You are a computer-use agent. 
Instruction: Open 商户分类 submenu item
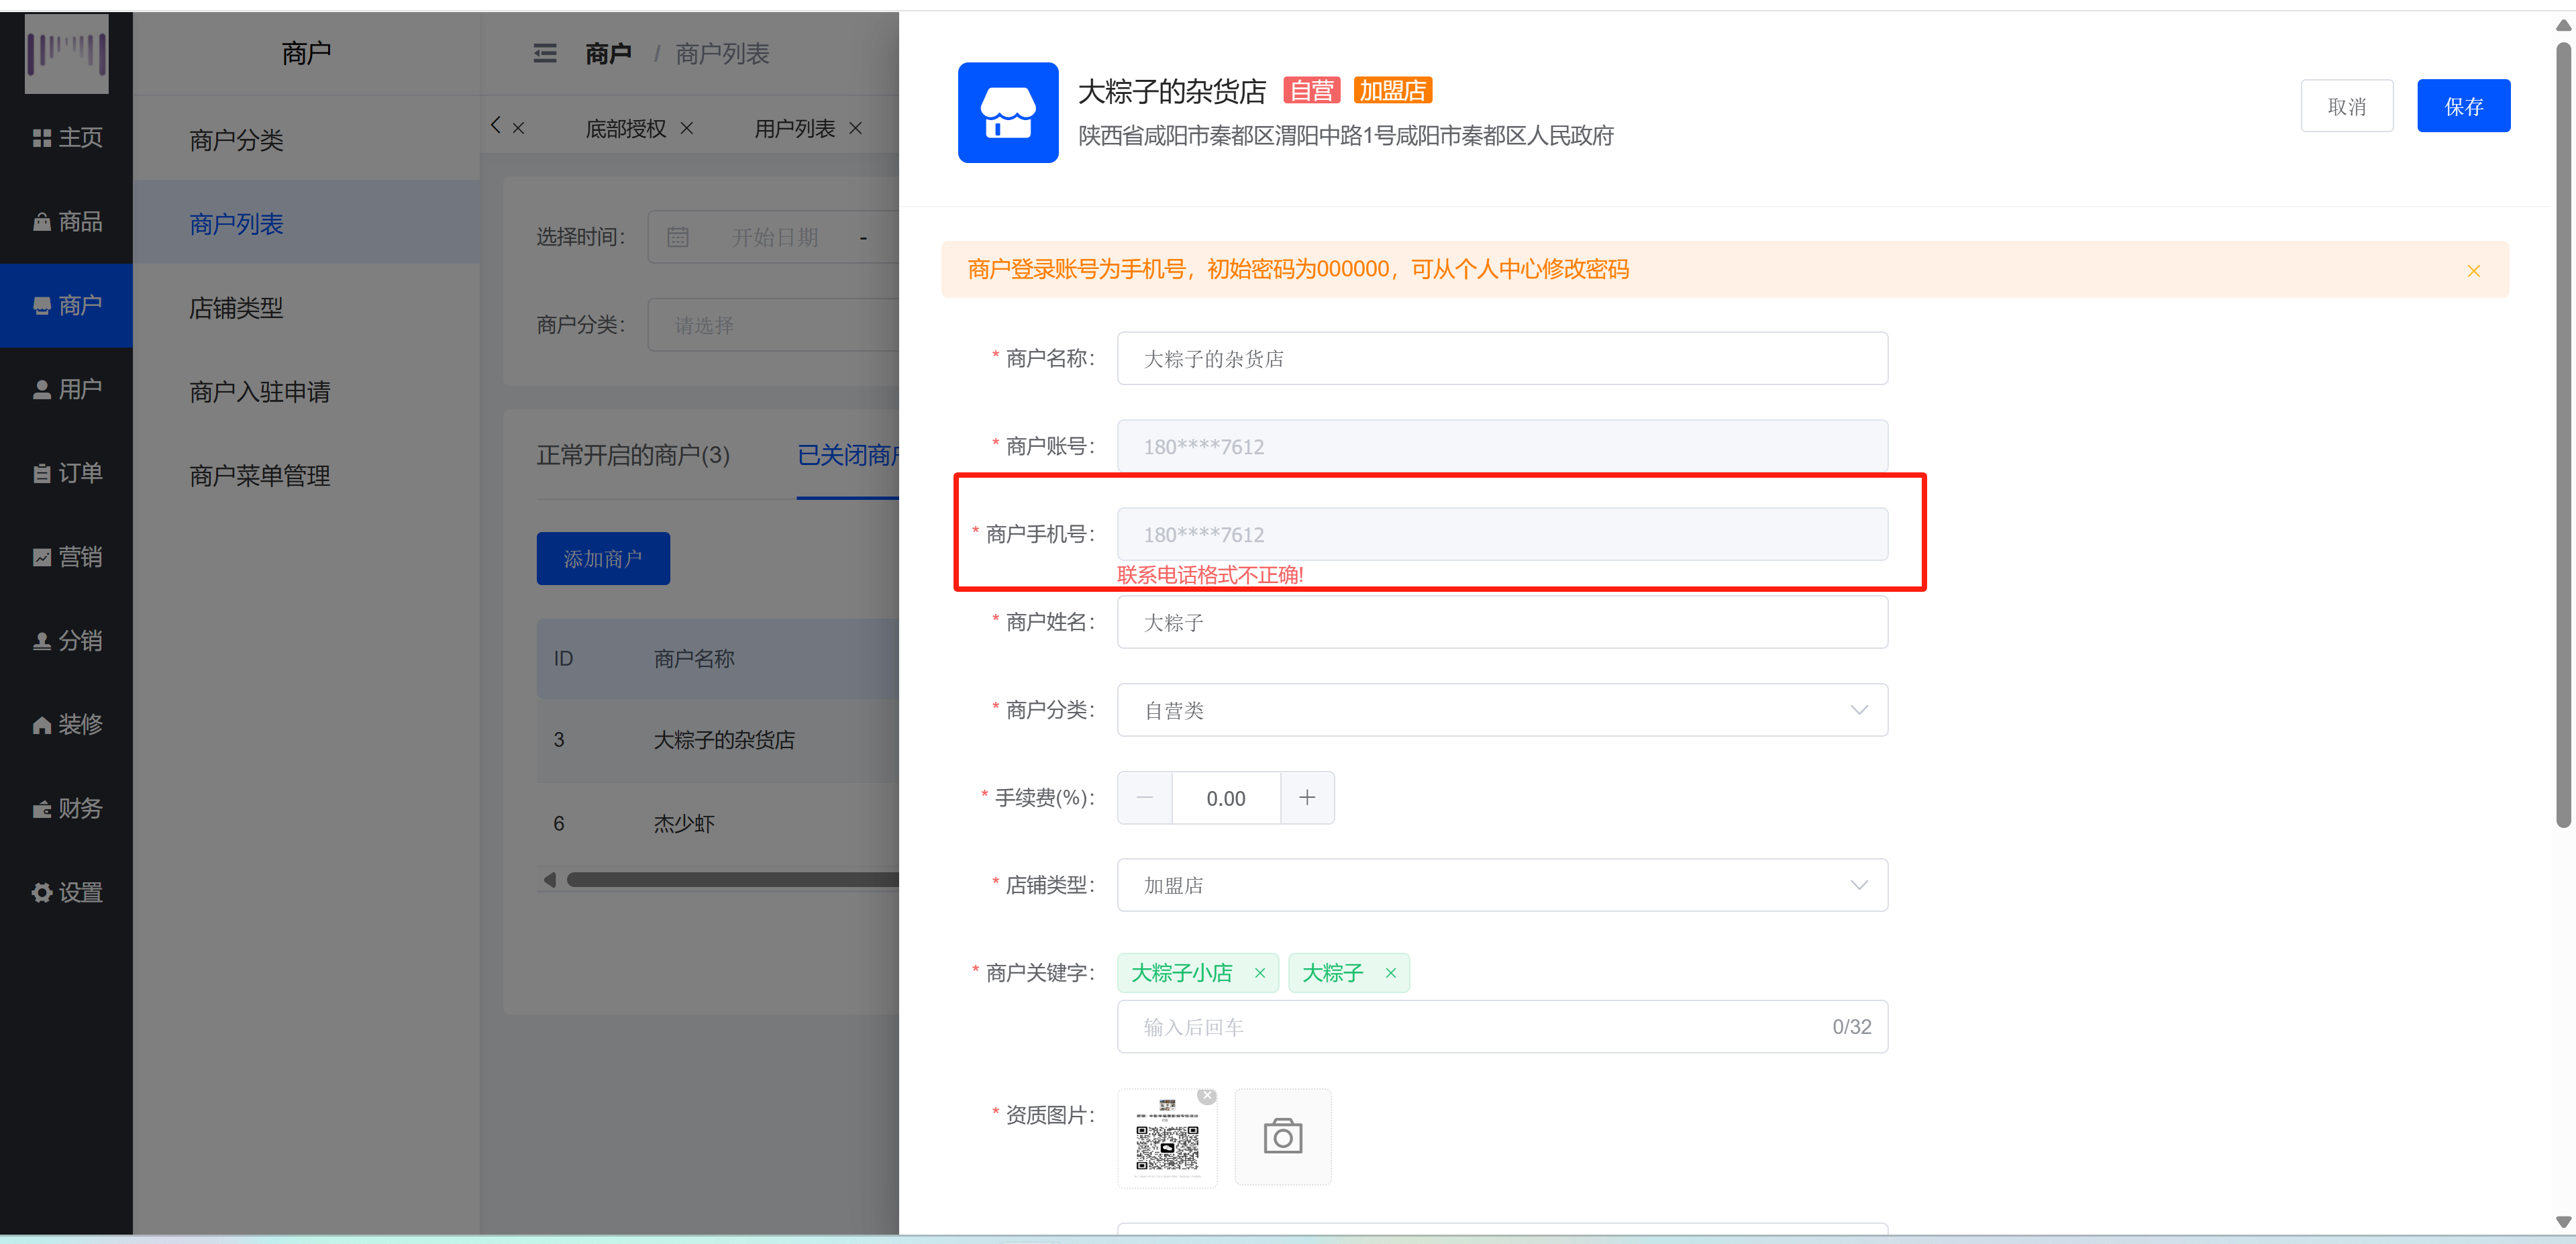(306, 140)
